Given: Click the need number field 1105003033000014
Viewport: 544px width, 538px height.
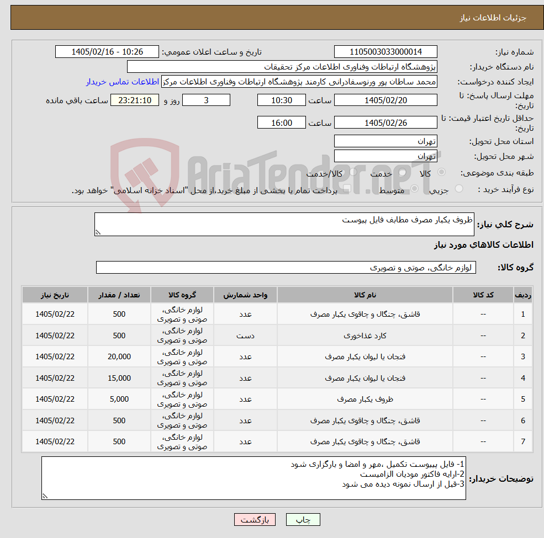Looking at the screenshot, I should tap(385, 52).
